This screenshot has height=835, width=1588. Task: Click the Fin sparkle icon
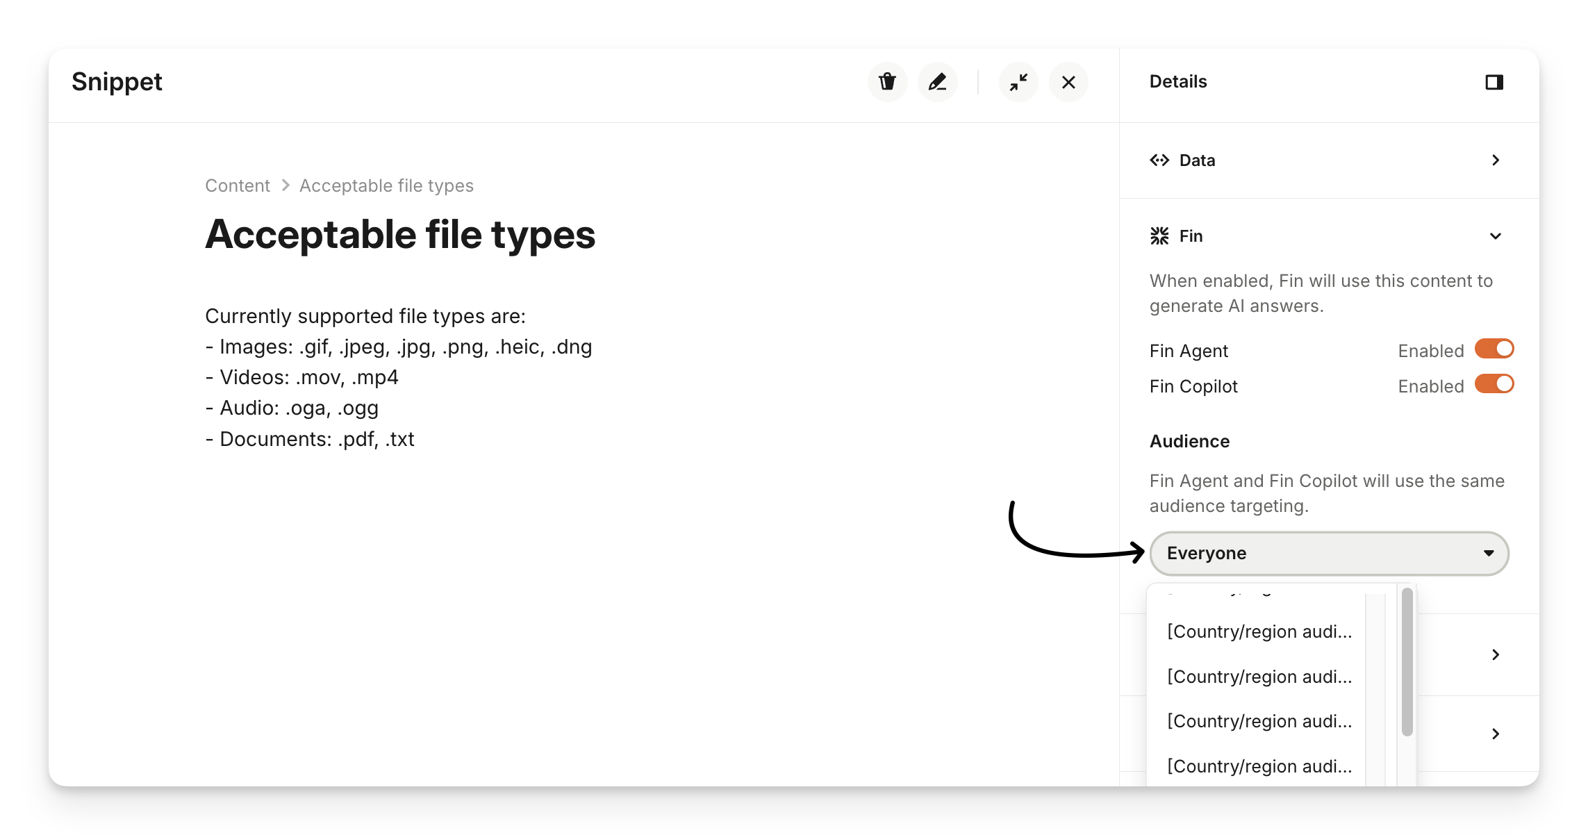click(1159, 236)
